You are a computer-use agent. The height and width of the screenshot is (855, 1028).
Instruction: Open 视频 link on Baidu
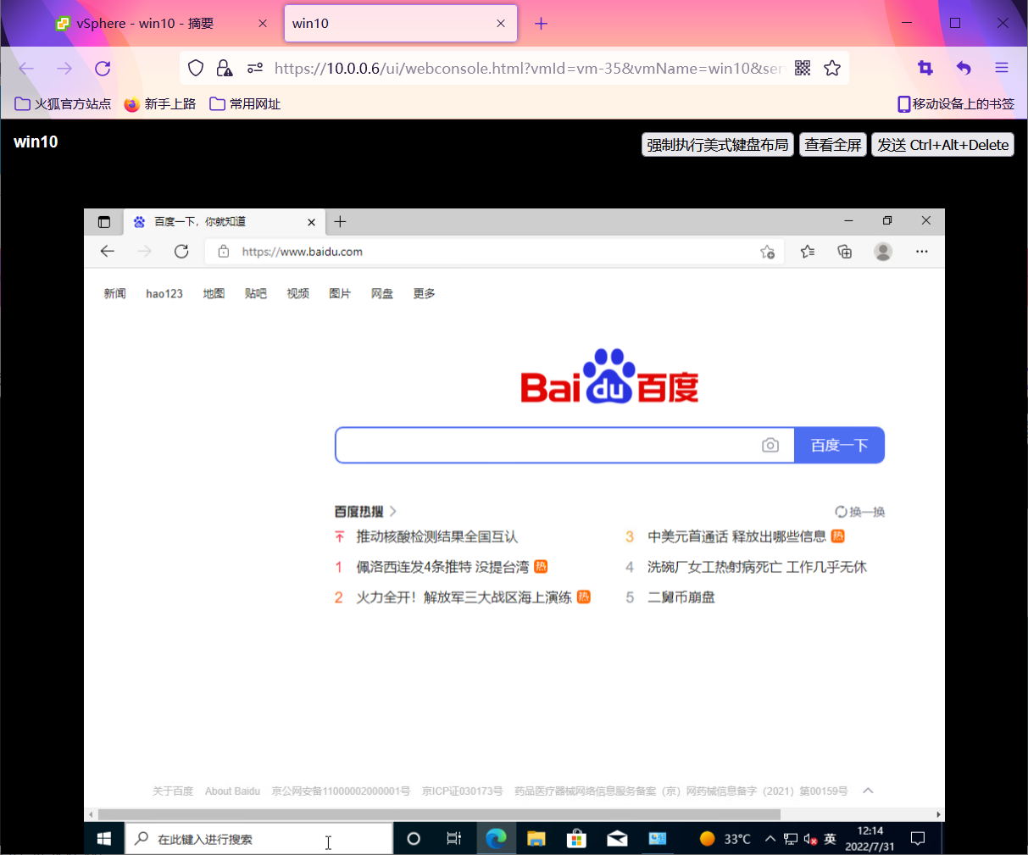point(298,294)
